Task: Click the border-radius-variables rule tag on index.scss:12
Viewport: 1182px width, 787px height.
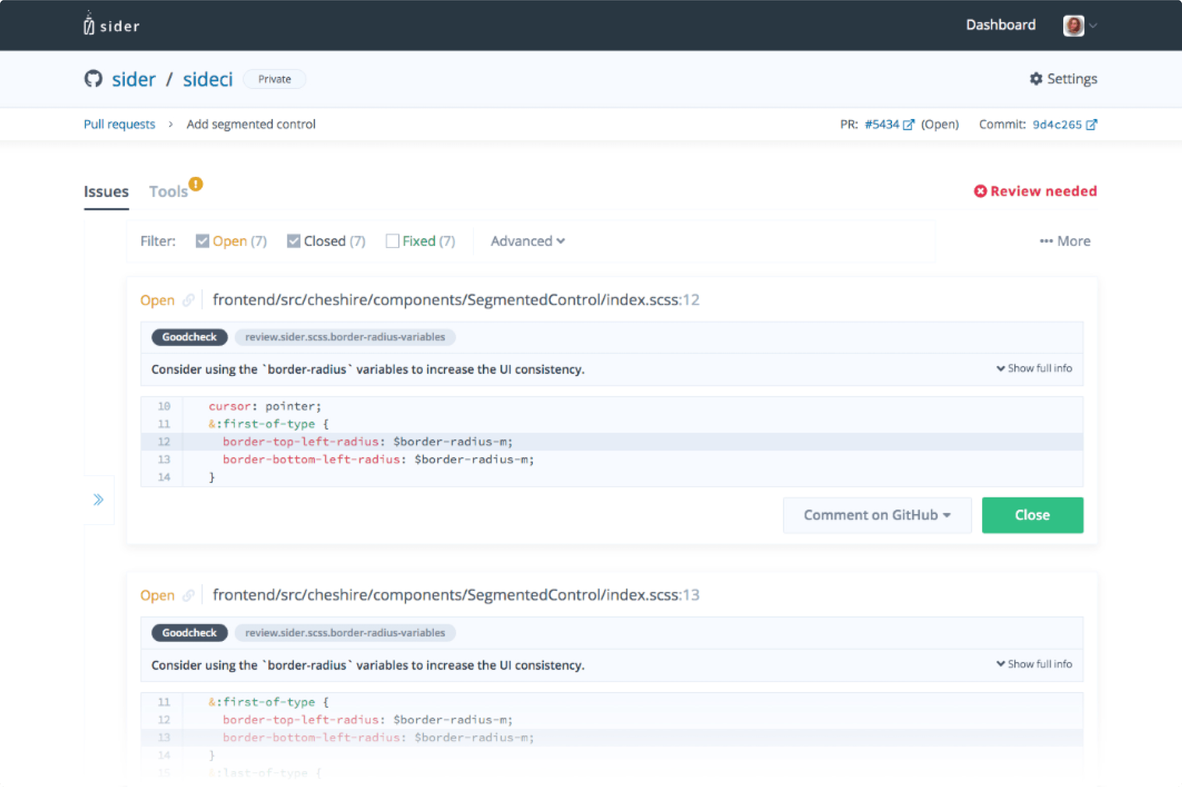Action: click(x=345, y=337)
